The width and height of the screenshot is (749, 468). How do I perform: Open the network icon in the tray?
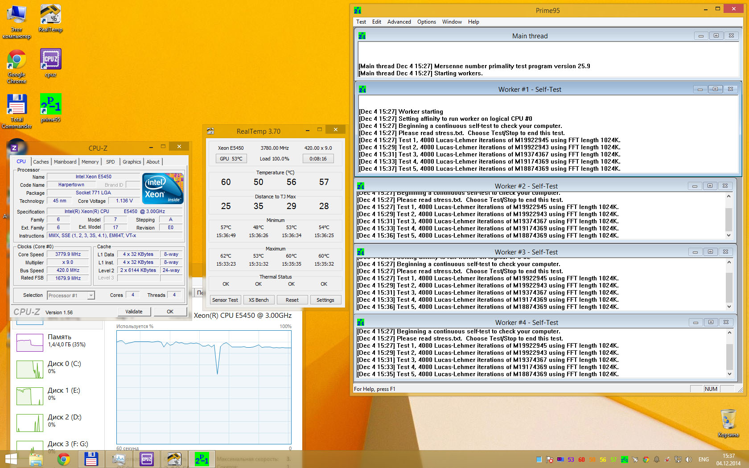678,460
